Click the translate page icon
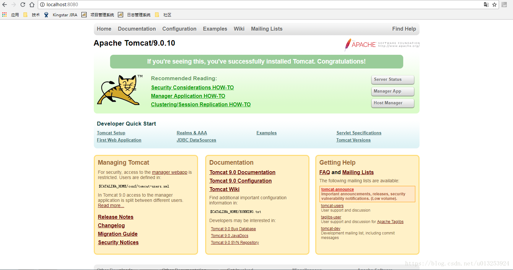Image resolution: width=513 pixels, height=270 pixels. tap(486, 5)
